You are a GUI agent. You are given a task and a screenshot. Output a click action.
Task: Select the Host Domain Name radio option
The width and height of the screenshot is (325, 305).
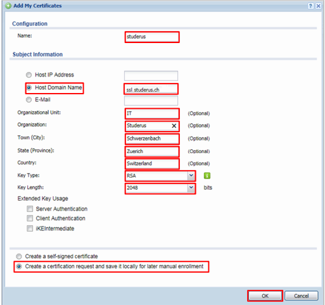point(29,87)
